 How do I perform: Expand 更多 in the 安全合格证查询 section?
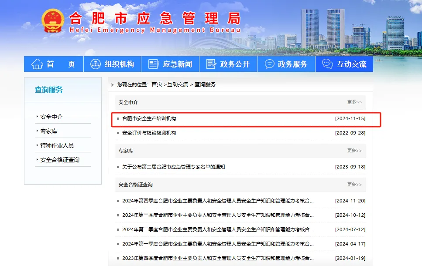tap(354, 185)
